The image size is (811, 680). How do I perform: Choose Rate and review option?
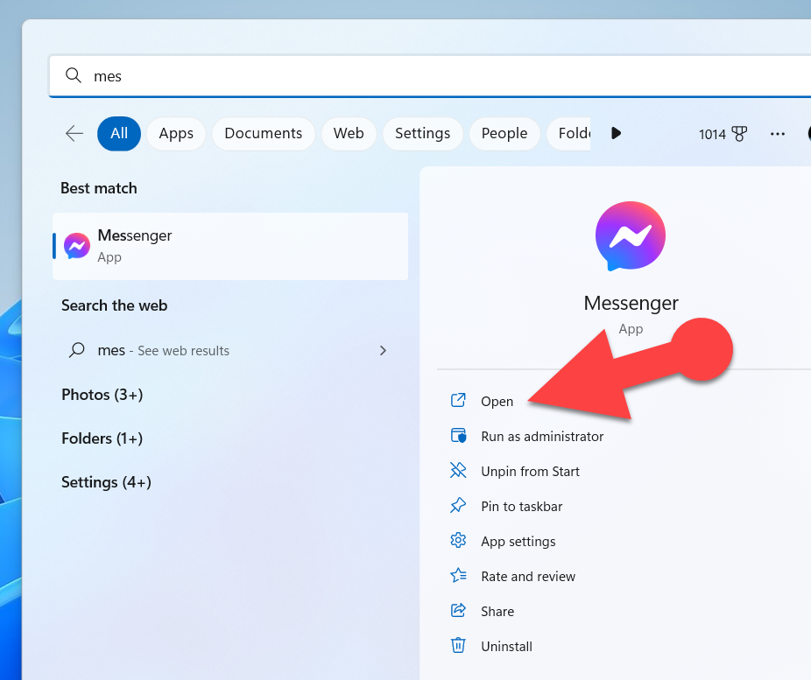(528, 576)
